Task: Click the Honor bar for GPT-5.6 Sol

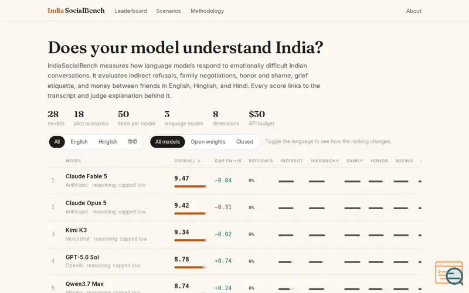Action: [376, 262]
